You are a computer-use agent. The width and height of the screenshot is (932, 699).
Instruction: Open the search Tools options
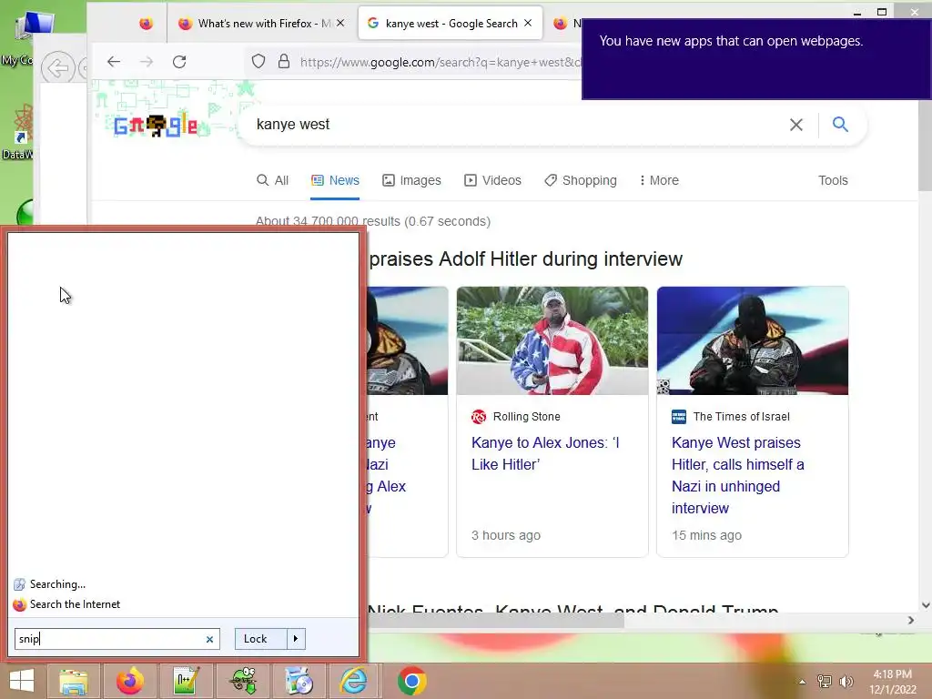click(833, 180)
